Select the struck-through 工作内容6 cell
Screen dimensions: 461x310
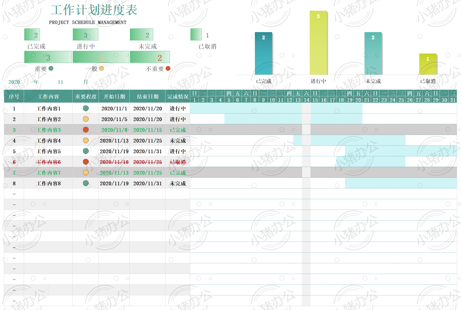(48, 162)
